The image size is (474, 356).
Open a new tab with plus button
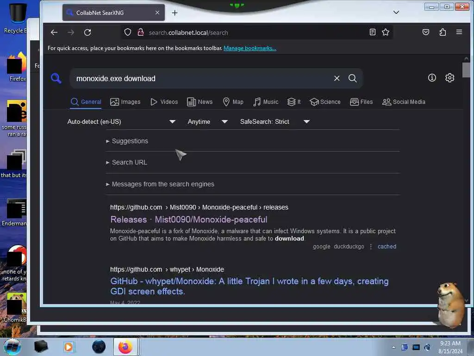[175, 13]
